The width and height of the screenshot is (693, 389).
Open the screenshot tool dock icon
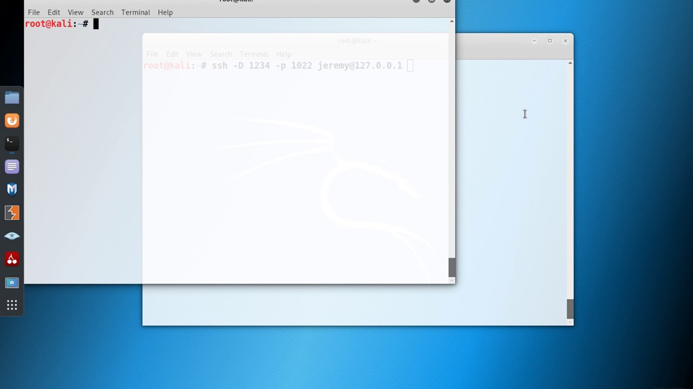tap(12, 283)
